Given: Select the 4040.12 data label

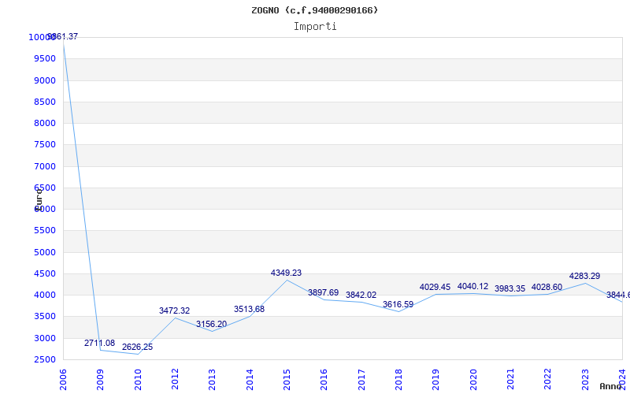Looking at the screenshot, I should pyautogui.click(x=472, y=286).
